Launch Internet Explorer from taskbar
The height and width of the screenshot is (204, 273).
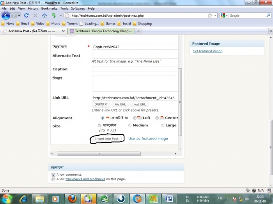pos(23,199)
